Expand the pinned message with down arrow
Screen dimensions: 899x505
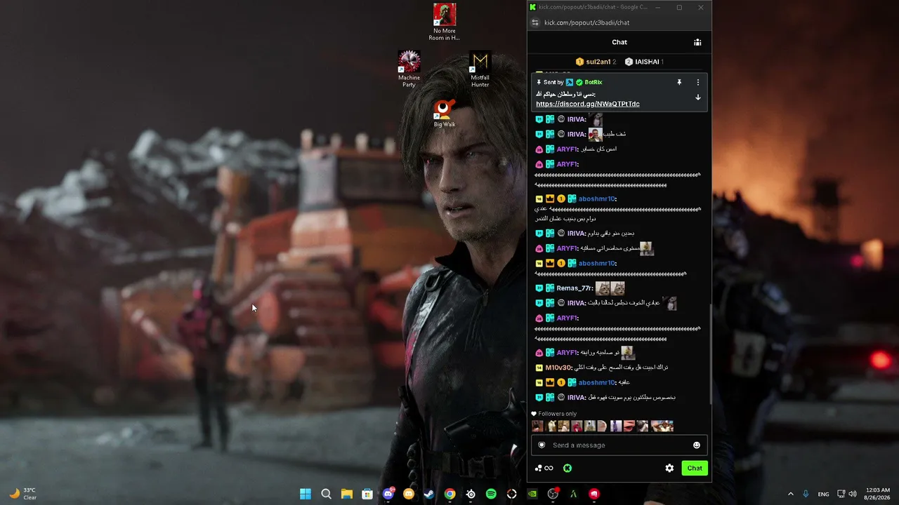coord(697,97)
